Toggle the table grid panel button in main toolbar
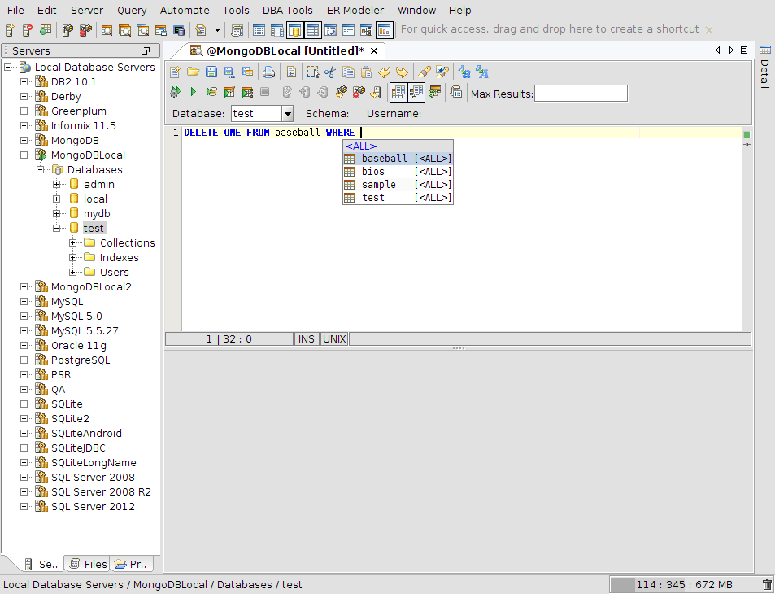The image size is (775, 594). click(312, 30)
